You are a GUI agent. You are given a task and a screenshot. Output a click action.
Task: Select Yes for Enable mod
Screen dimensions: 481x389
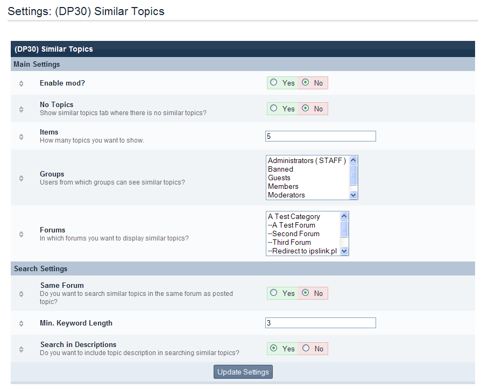pos(274,83)
